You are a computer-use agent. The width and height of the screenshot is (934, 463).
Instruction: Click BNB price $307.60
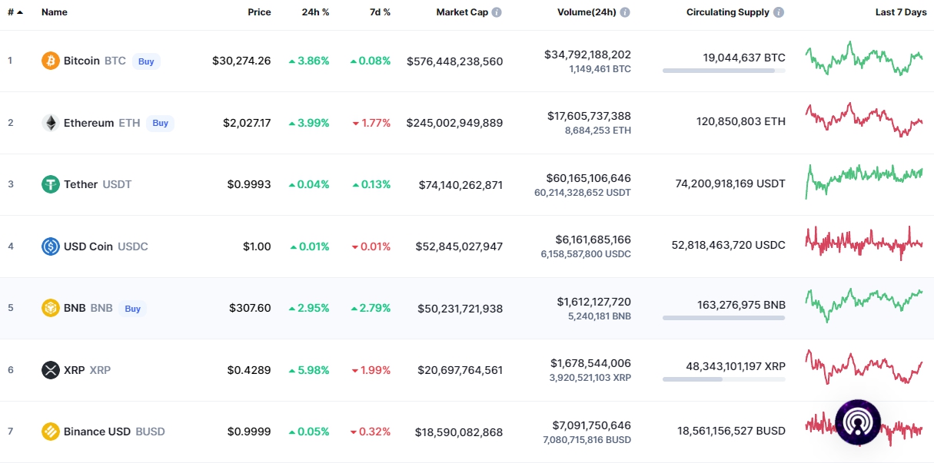coord(250,308)
